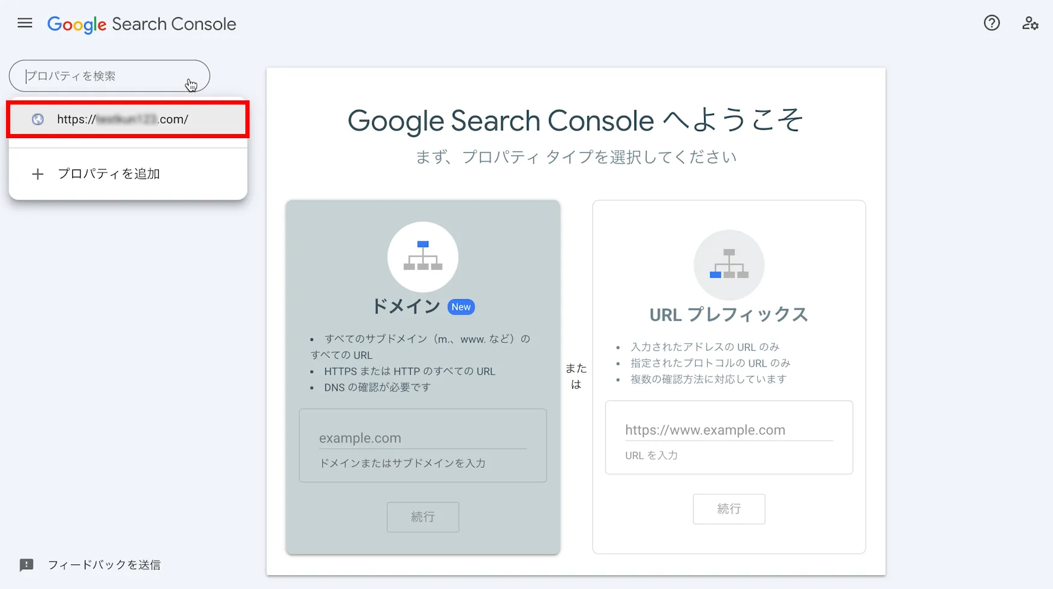Open user settings account icon
The height and width of the screenshot is (589, 1053).
pos(1030,23)
